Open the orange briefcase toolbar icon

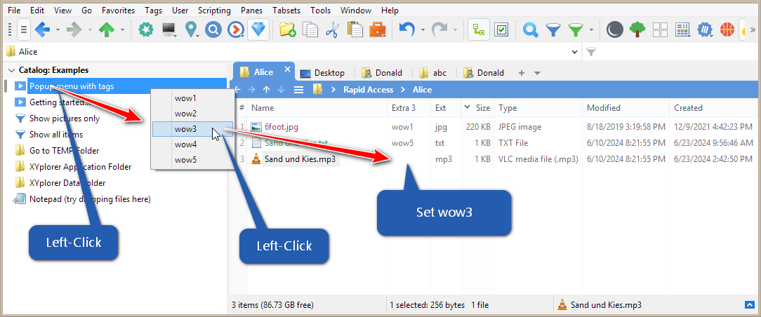pyautogui.click(x=378, y=30)
